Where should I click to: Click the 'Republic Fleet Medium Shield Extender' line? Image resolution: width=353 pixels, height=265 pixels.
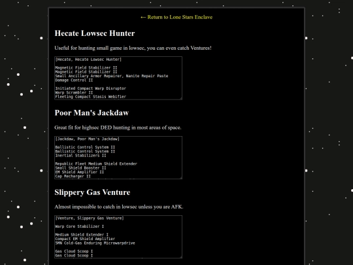click(x=96, y=164)
